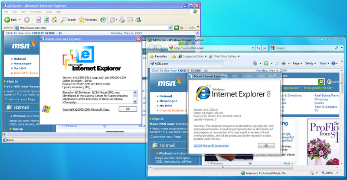Click OK in the IE6 About Internet Explorer dialog

128,109
